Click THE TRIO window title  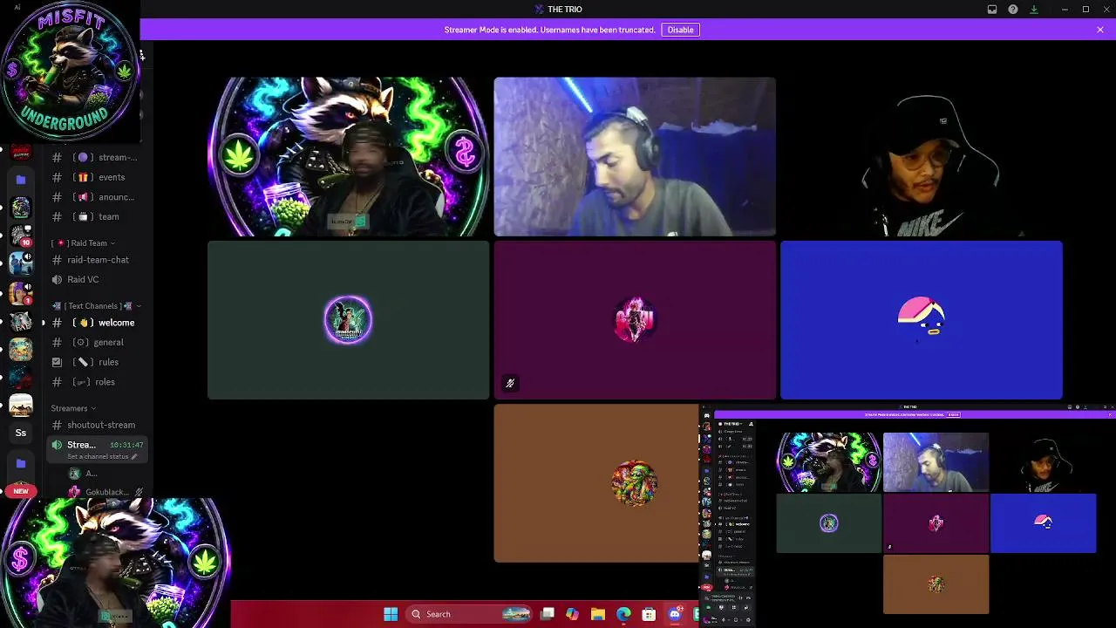565,10
